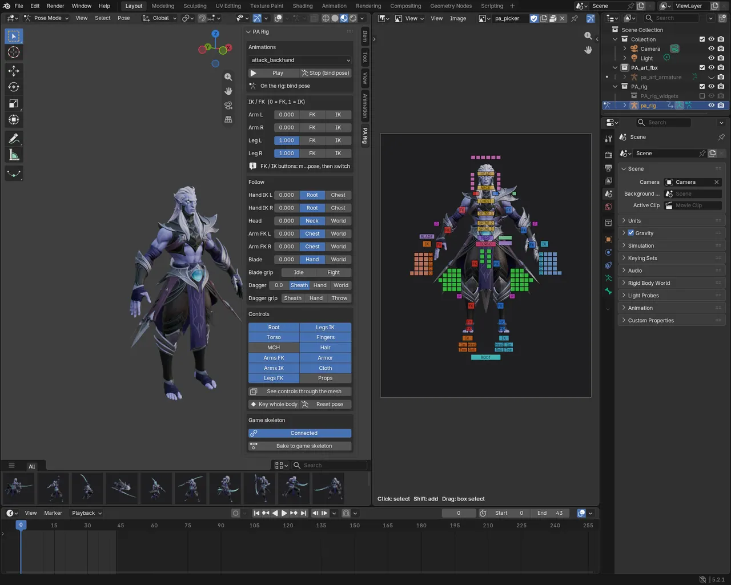The height and width of the screenshot is (585, 731).
Task: Play the timeline animation forward
Action: (284, 513)
